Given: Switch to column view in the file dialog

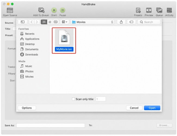Looking at the screenshot, I should click(56, 22).
